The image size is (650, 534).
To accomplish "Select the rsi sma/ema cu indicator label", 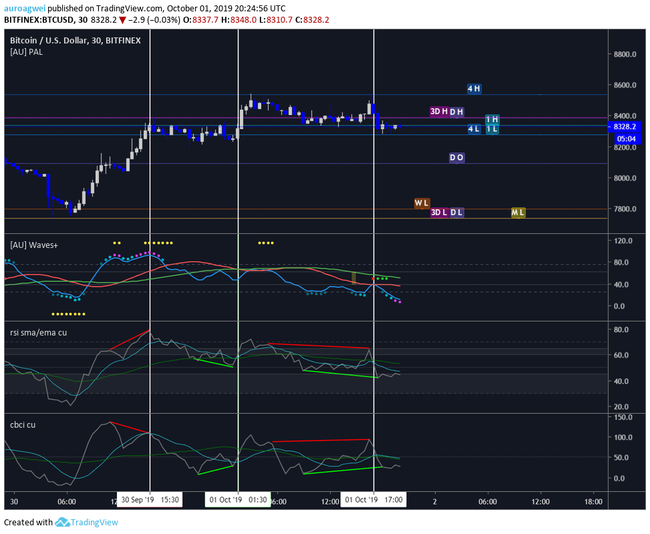I will [x=38, y=333].
